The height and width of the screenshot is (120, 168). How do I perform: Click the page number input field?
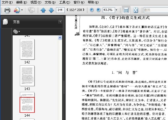[x=60, y=10]
